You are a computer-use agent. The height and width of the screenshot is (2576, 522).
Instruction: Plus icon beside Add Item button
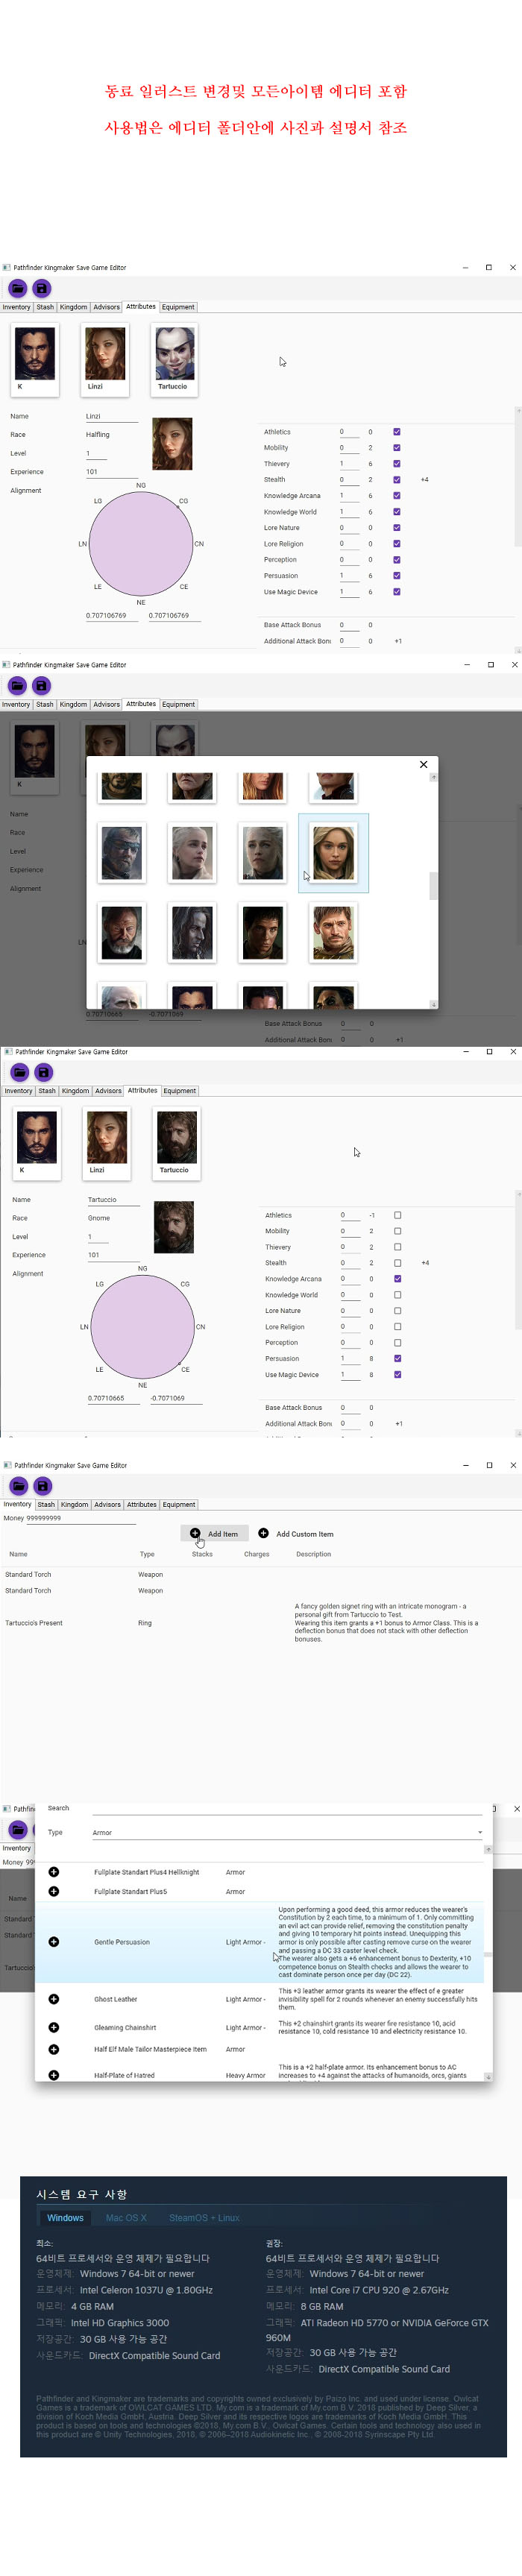coord(195,1533)
